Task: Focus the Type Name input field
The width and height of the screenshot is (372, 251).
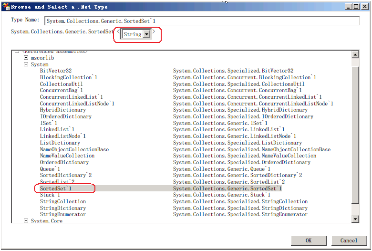Action: pyautogui.click(x=202, y=21)
